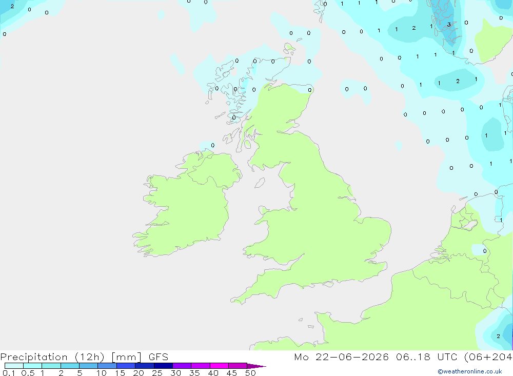
Task: Pick the 1–2 mm legend color swatch
Action: click(51, 366)
